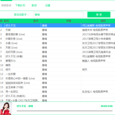Select the song 好久不见 (纯音乐)
The height and width of the screenshot is (115, 115).
15,96
